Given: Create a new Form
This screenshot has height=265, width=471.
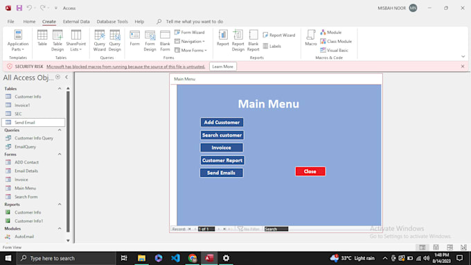Looking at the screenshot, I should pyautogui.click(x=134, y=38).
